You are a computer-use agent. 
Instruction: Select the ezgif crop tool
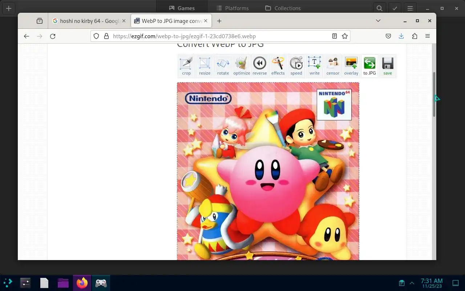186,66
